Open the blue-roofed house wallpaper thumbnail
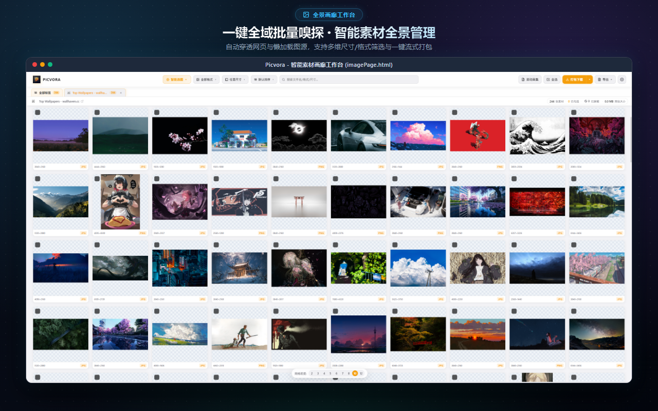The width and height of the screenshot is (658, 411). [240, 136]
